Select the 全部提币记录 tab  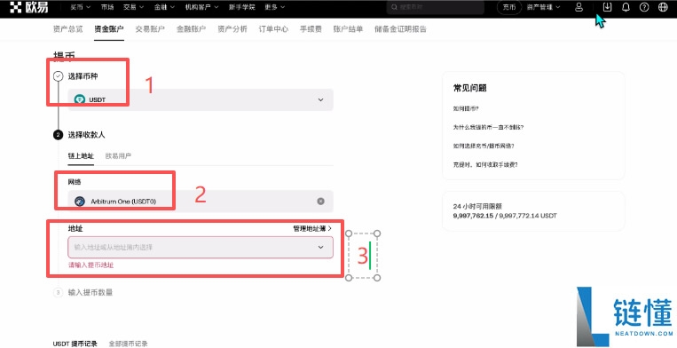129,344
